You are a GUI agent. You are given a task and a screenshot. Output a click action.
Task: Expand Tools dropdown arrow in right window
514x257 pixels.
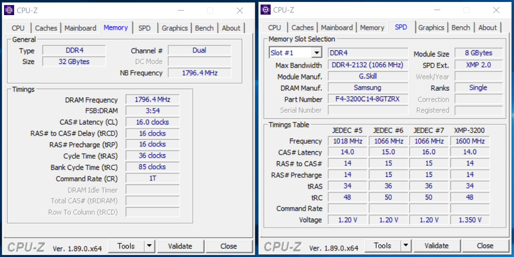pyautogui.click(x=406, y=246)
